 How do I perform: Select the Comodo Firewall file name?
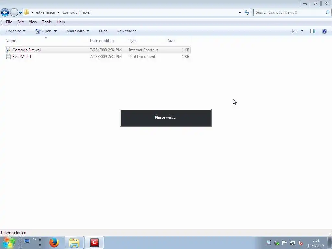(x=27, y=50)
